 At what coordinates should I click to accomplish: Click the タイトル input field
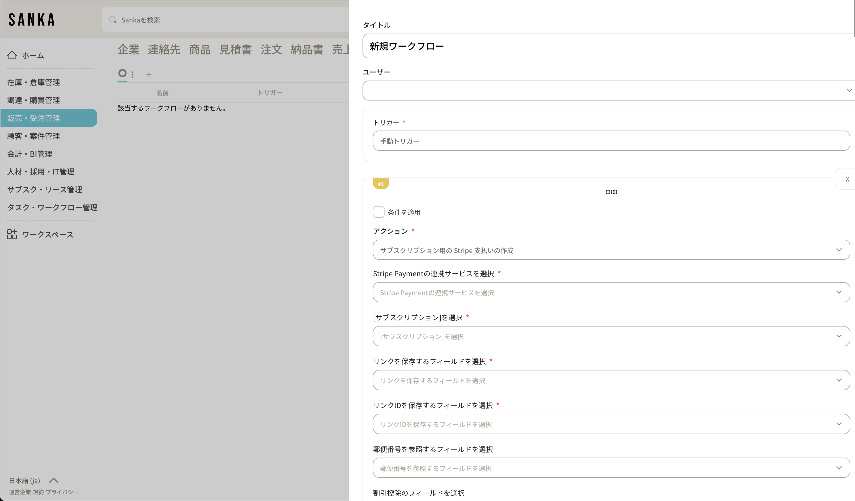pyautogui.click(x=607, y=46)
